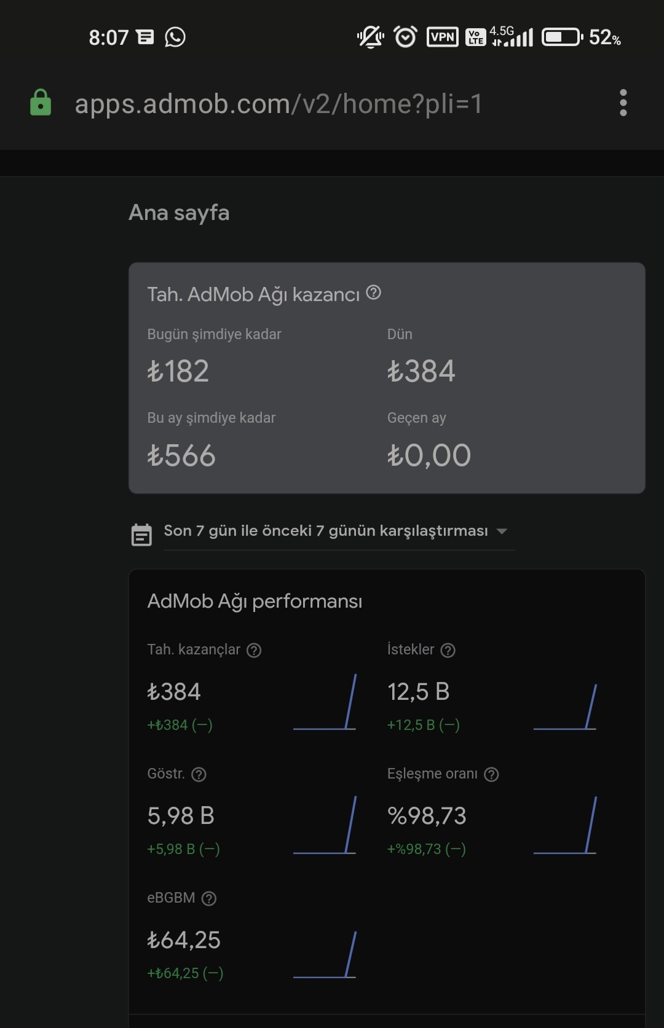Click the İstekler help question mark
The height and width of the screenshot is (1028, 664).
tap(448, 650)
